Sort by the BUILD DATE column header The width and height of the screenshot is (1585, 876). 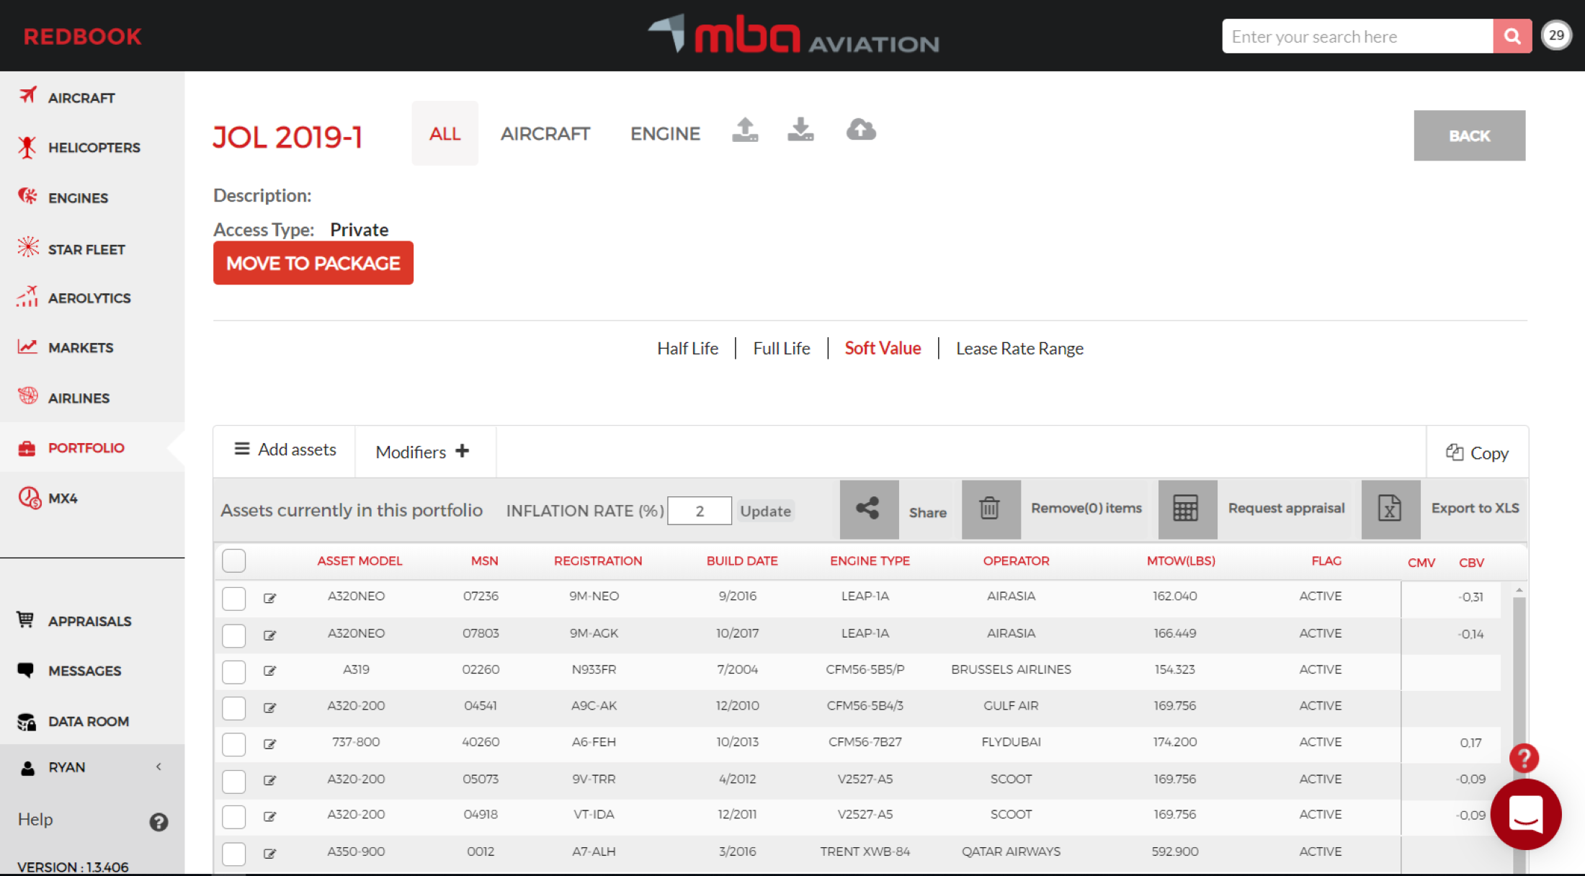tap(741, 560)
